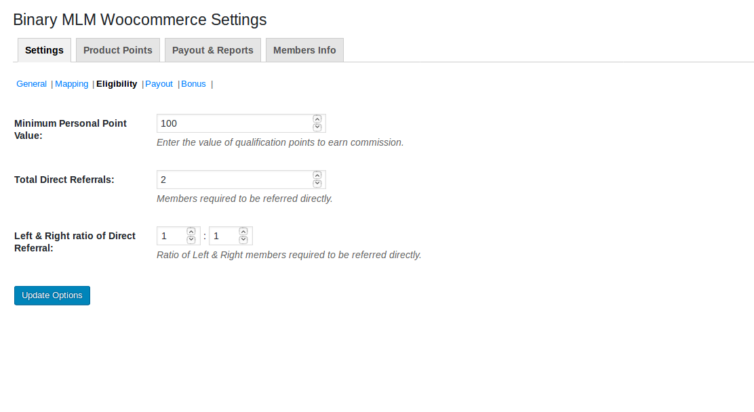Focus the Minimum Personal Point Value field
This screenshot has width=754, height=412.
tap(235, 123)
